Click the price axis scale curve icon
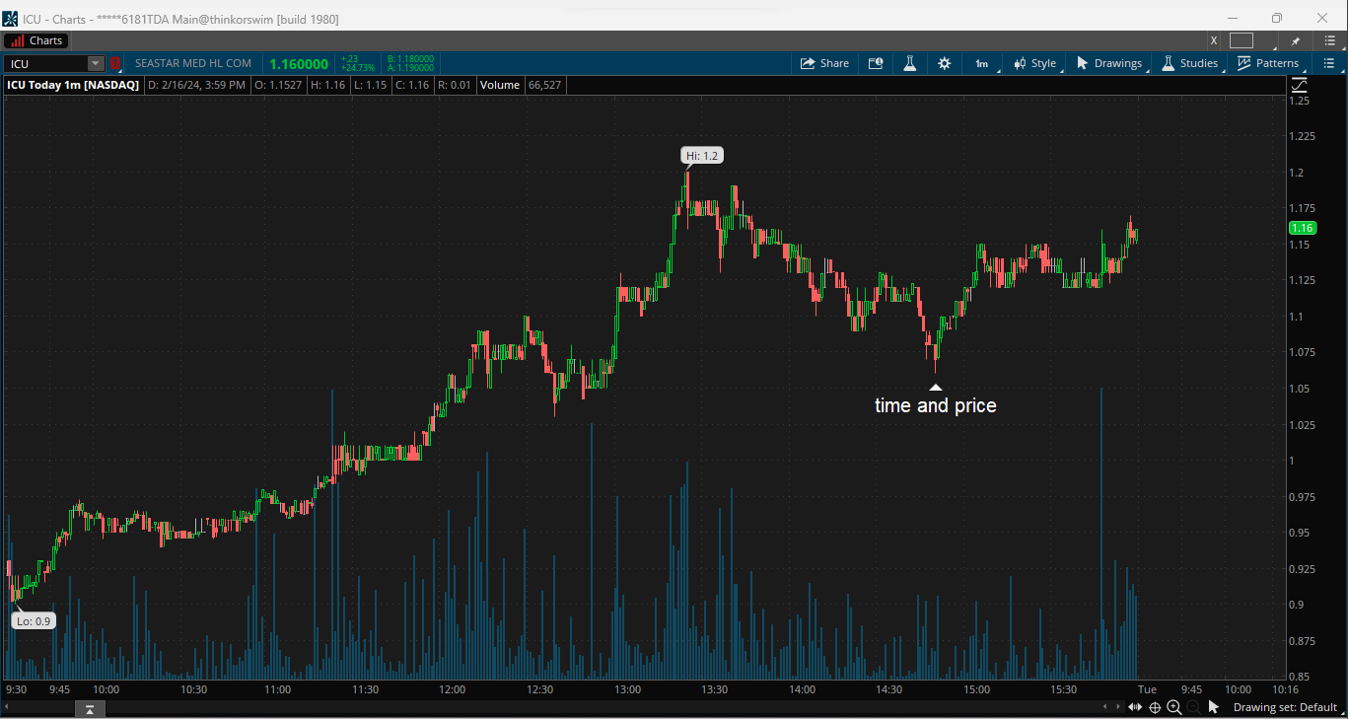Screen dimensions: 1348x719 (x=1299, y=86)
